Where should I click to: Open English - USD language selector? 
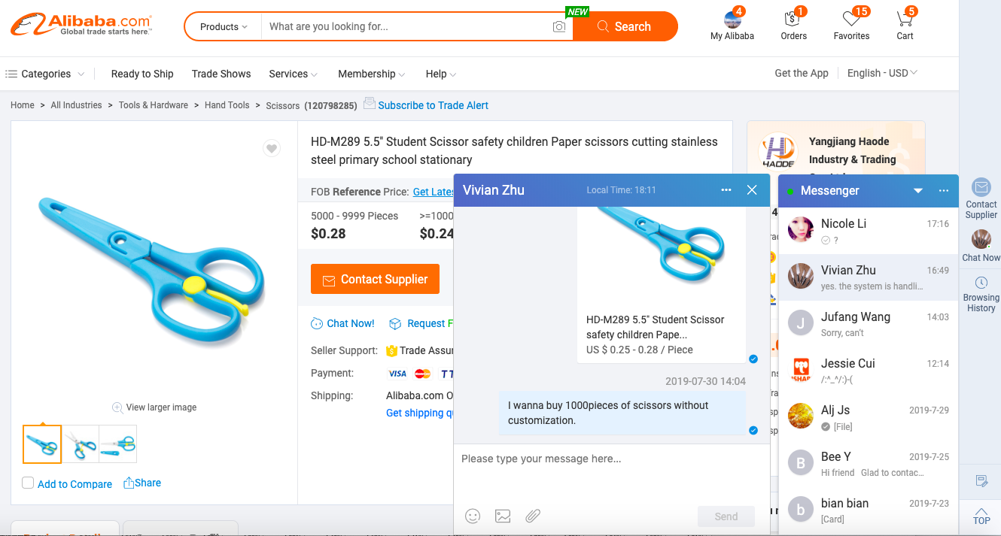(x=882, y=73)
